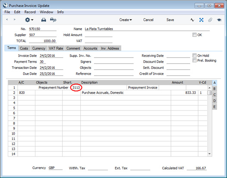This screenshot has width=227, height=178.
Task: Open the workflow activity icon
Action: [x=192, y=20]
